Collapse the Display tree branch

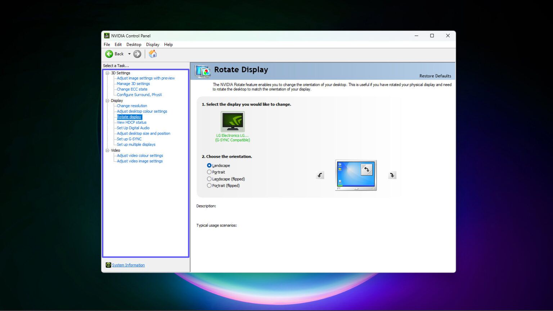(107, 100)
